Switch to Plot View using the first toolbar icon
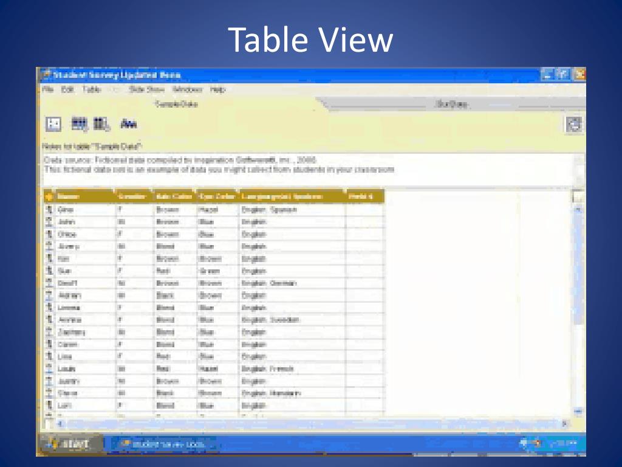 coord(53,124)
